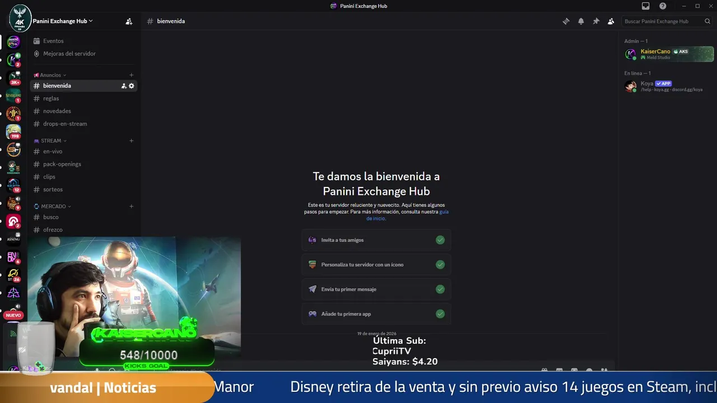Click the En línea — 1 header
Screen dimensions: 717x403
coord(637,73)
